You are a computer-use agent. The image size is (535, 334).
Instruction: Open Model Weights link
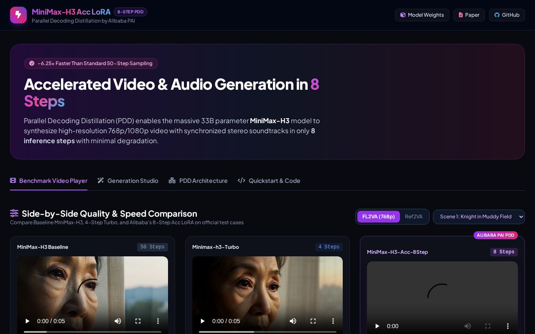(422, 15)
